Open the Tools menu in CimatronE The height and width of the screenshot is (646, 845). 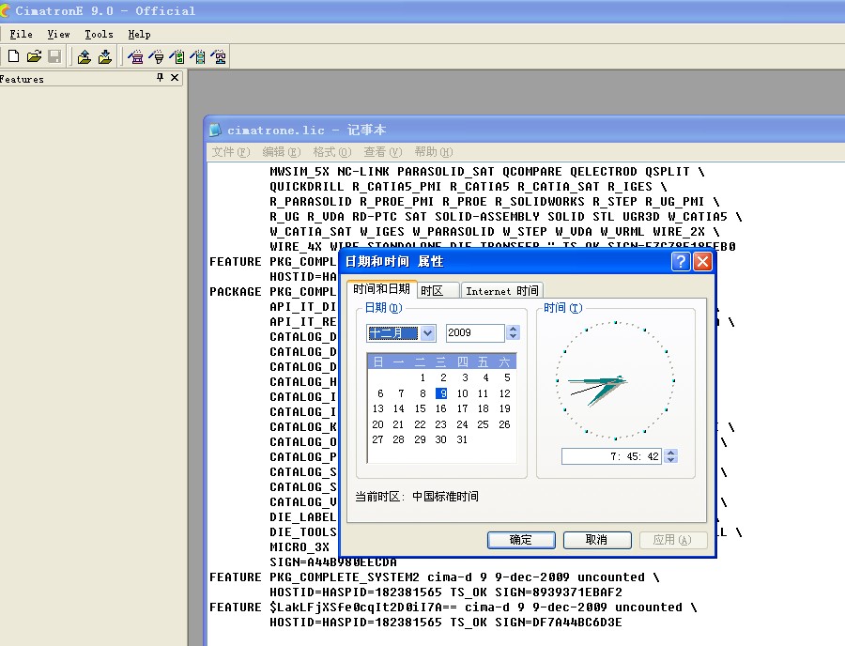pos(99,34)
